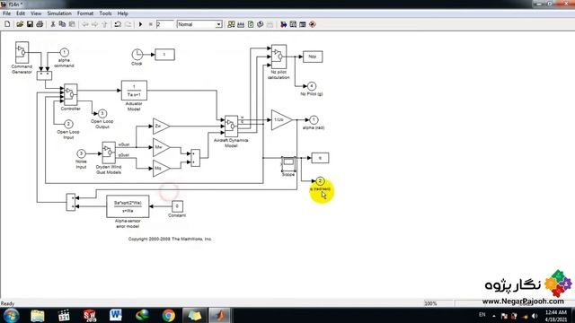Select the Clock block
The image size is (575, 323).
tap(137, 54)
